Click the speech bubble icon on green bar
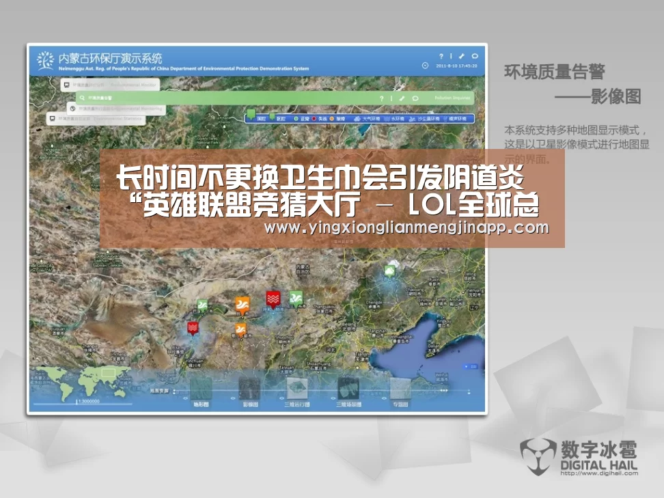The height and width of the screenshot is (498, 664). [x=415, y=98]
